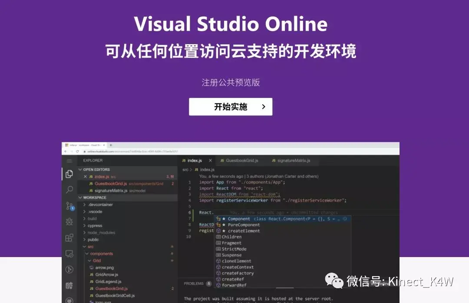The height and width of the screenshot is (303, 469).
Task: Collapse the OPEN EDITORS section
Action: [81, 169]
